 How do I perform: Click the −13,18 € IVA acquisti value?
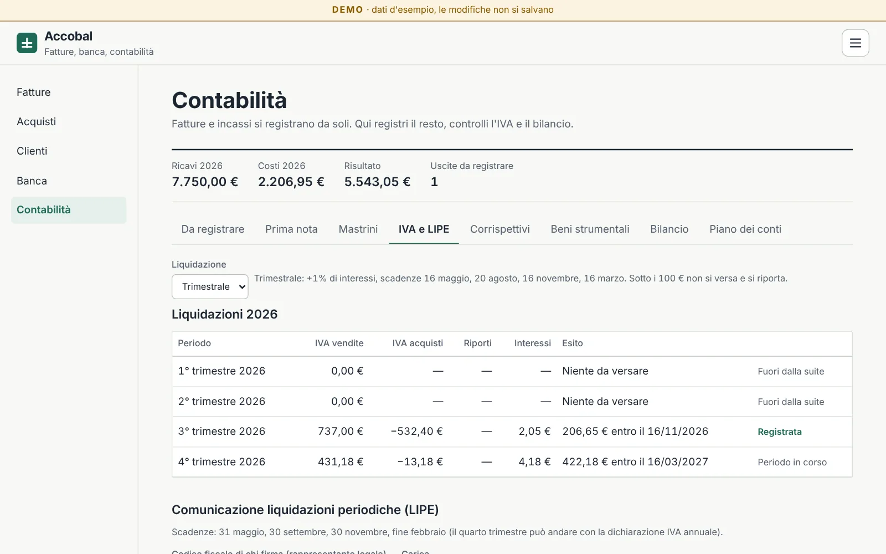[x=420, y=462]
